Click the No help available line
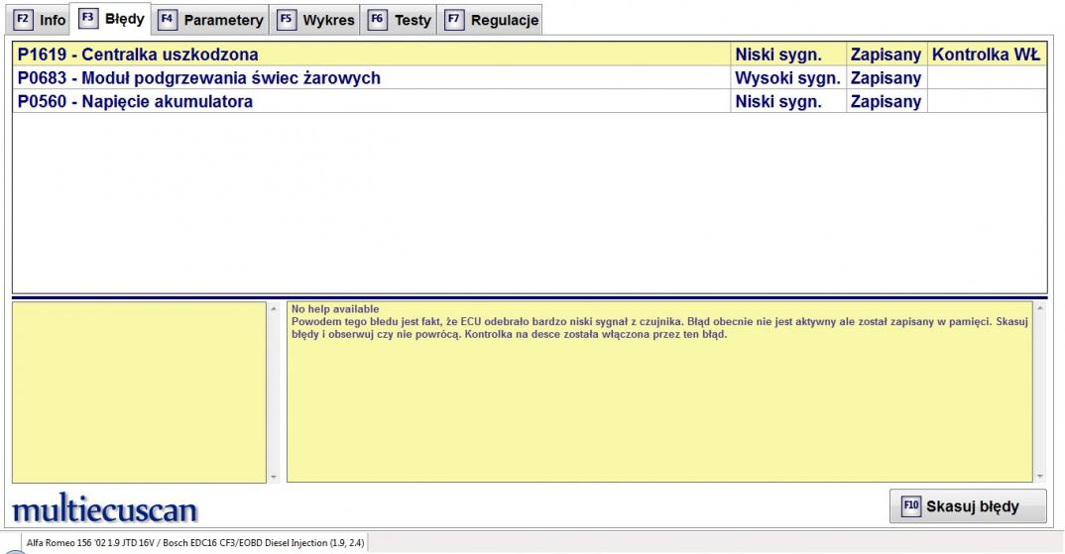The width and height of the screenshot is (1065, 554). pos(335,309)
